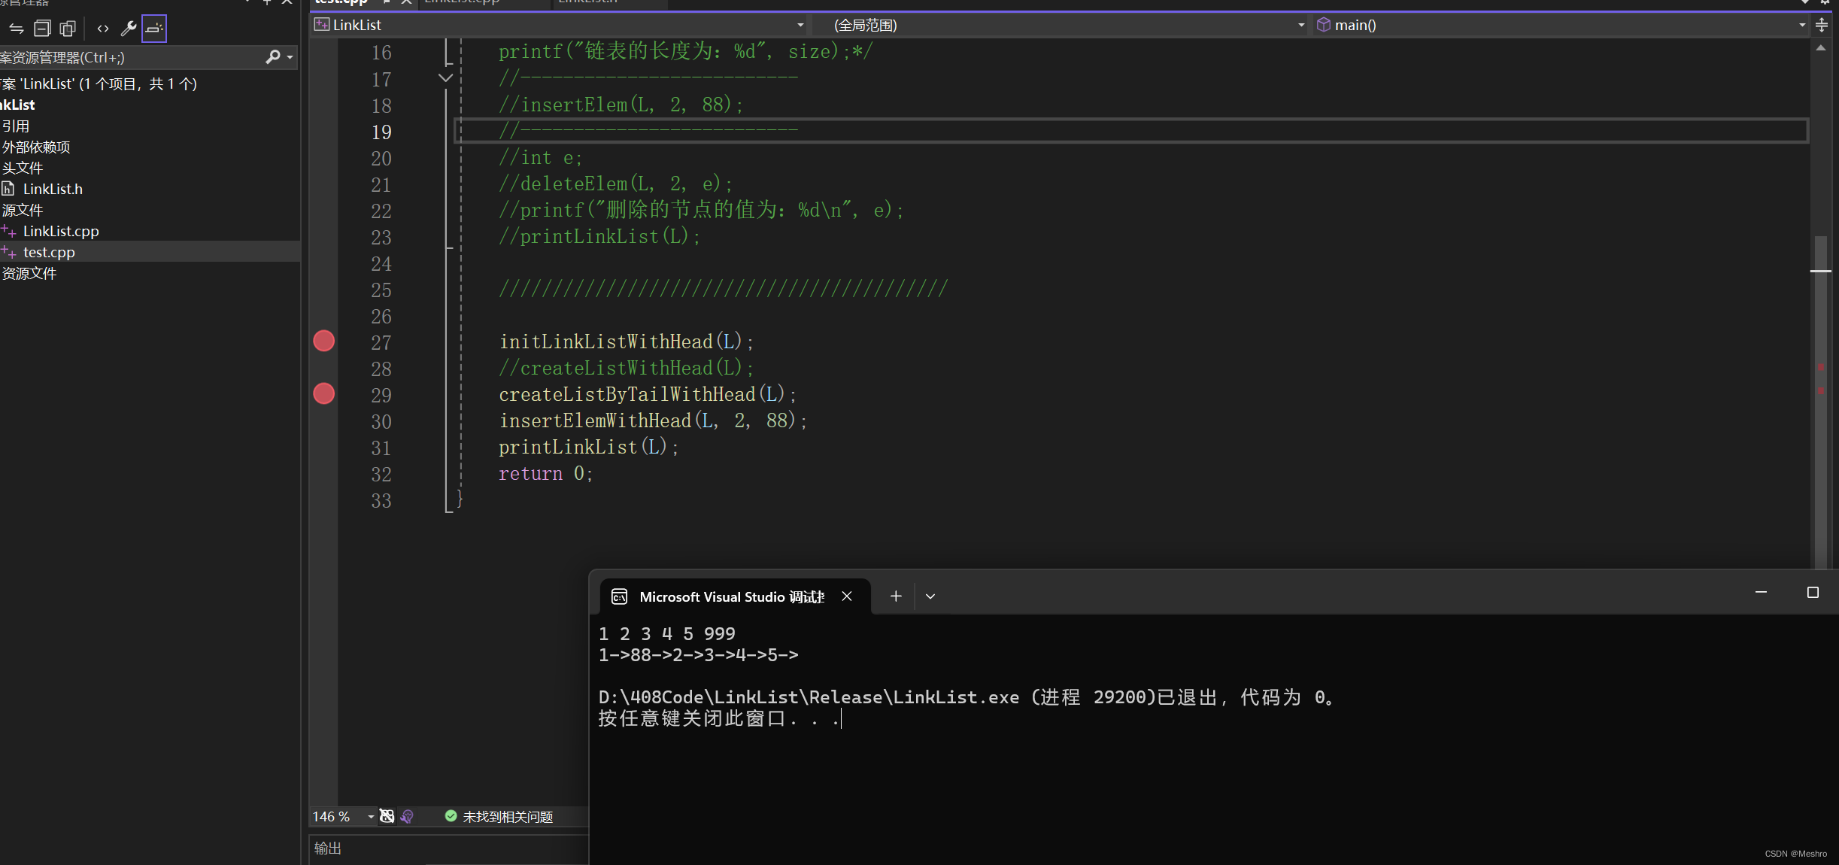The height and width of the screenshot is (865, 1839).
Task: Click line 30 insertElemWithHead call
Action: pyautogui.click(x=653, y=420)
